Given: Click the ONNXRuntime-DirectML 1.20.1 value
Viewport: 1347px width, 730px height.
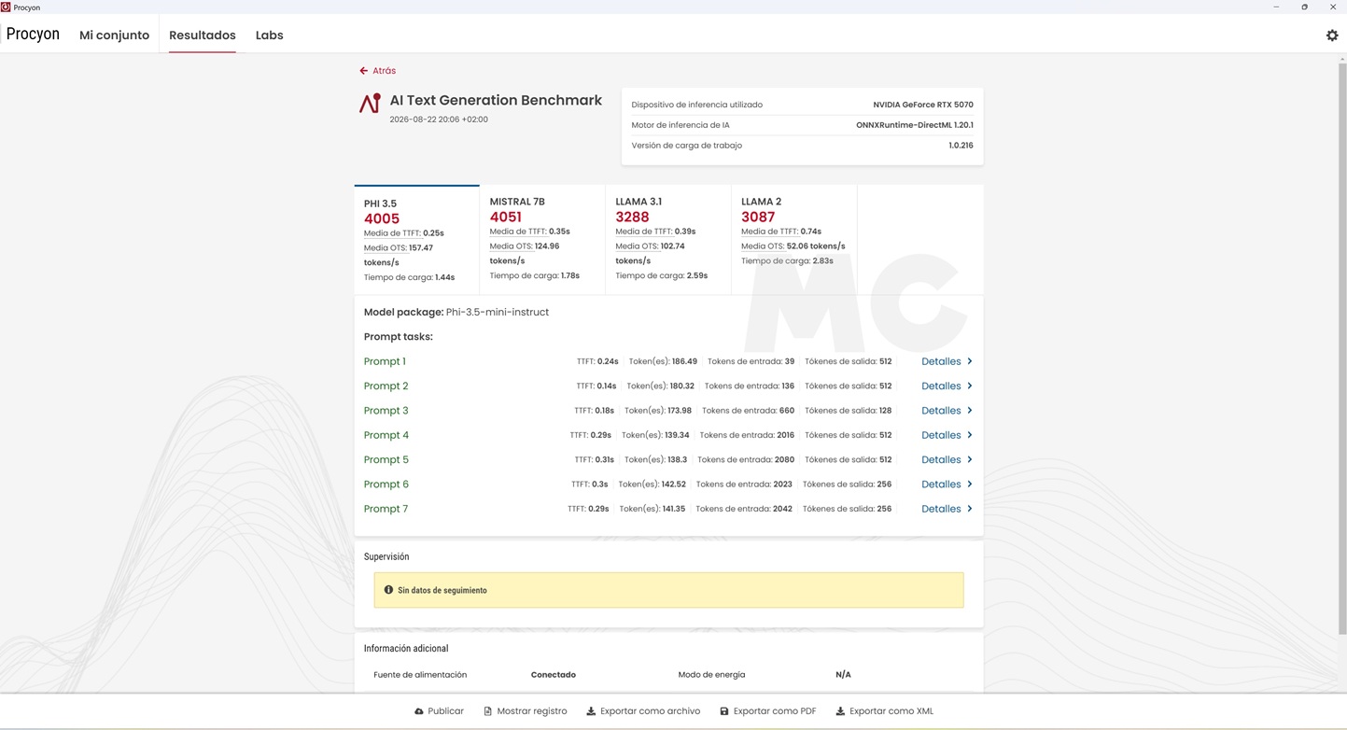Looking at the screenshot, I should (x=915, y=125).
